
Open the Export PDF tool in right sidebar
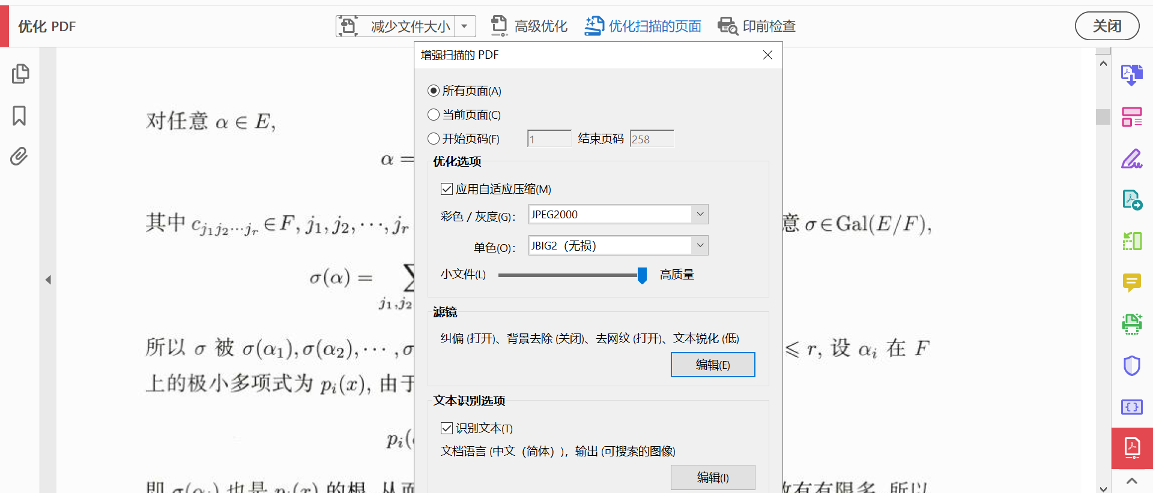tap(1132, 75)
